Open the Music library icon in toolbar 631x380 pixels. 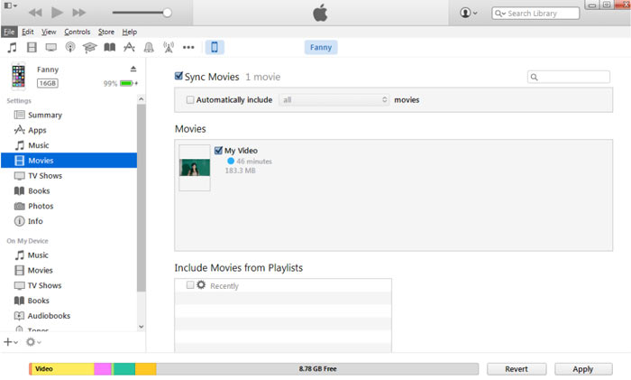(x=12, y=48)
